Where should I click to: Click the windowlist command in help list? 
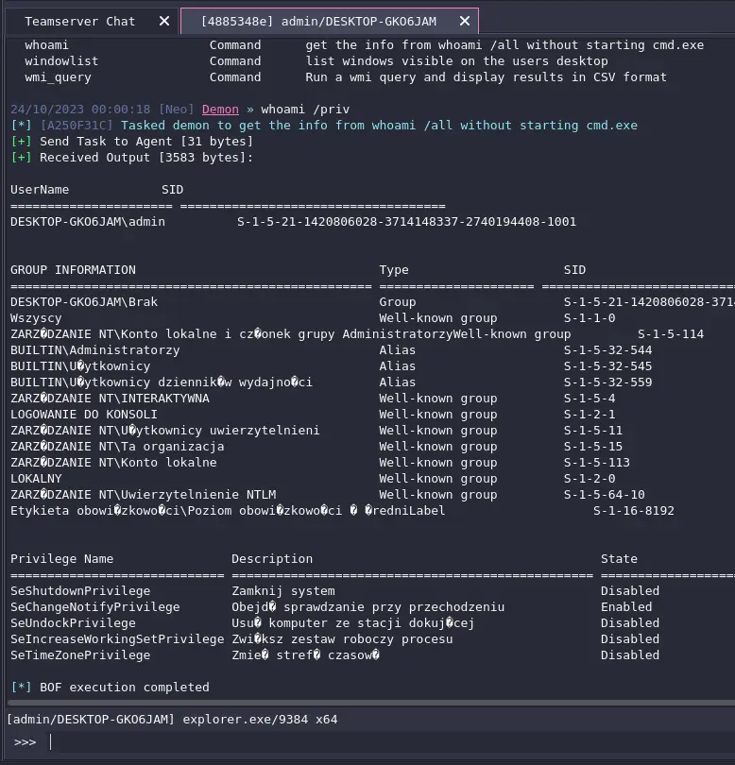[x=61, y=61]
